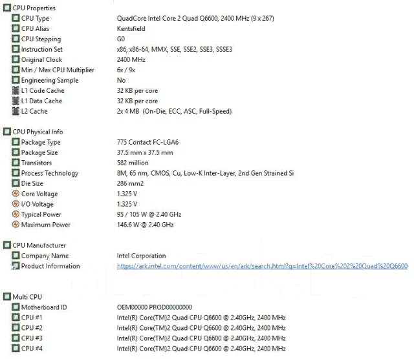The image size is (414, 359).
Task: Click the Engineering Sample 'No' value
Action: [x=121, y=80]
